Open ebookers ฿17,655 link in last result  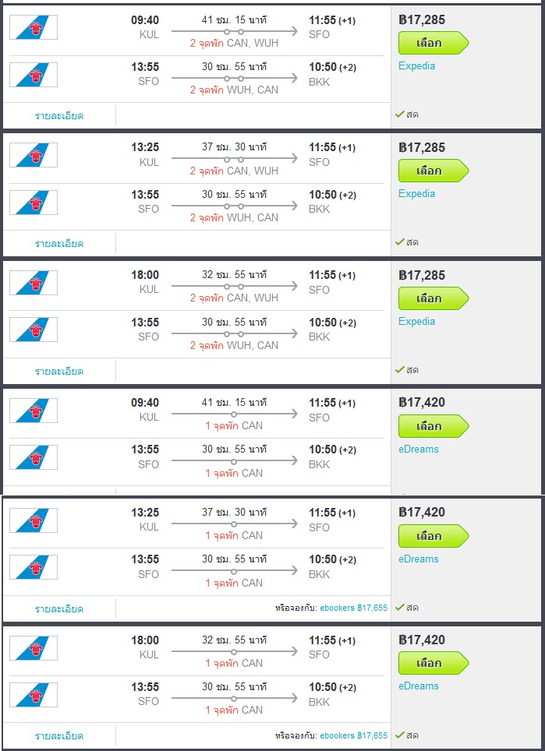click(353, 735)
